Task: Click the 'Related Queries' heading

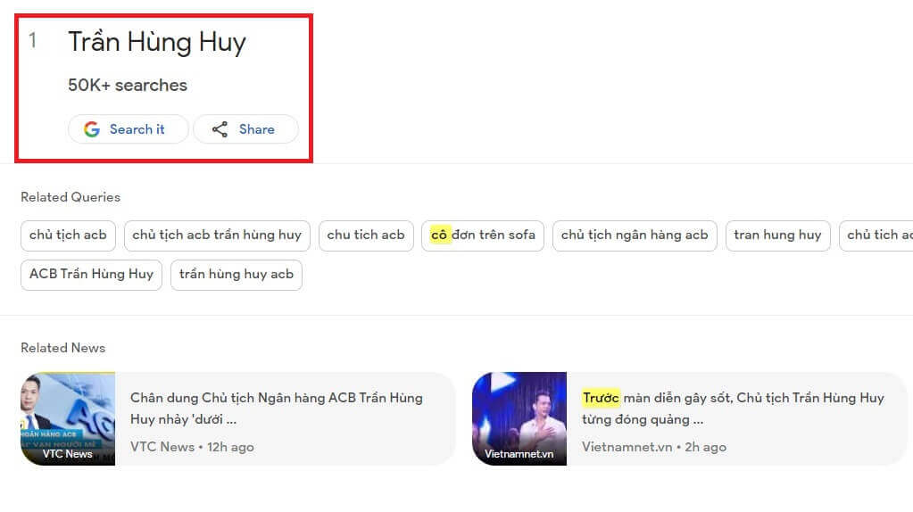Action: [x=71, y=197]
